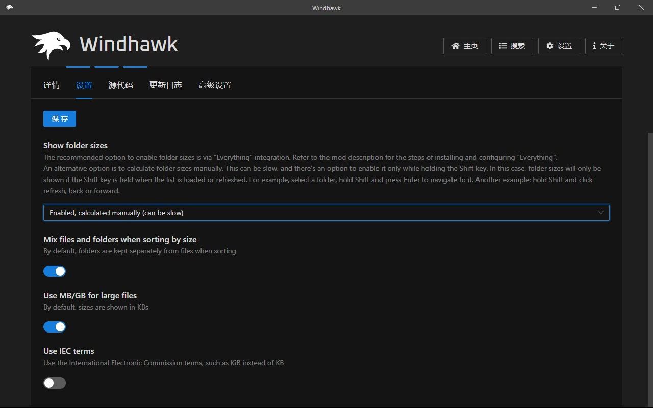Disable Mix files and folders toggle

[x=55, y=271]
